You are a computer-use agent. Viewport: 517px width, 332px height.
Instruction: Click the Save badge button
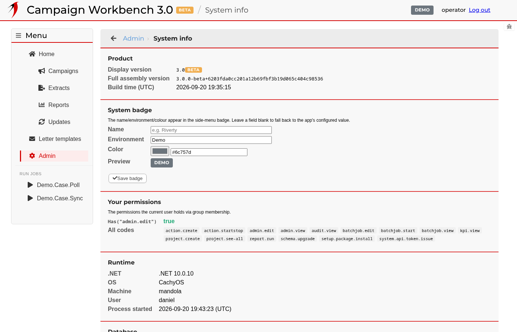pyautogui.click(x=127, y=178)
